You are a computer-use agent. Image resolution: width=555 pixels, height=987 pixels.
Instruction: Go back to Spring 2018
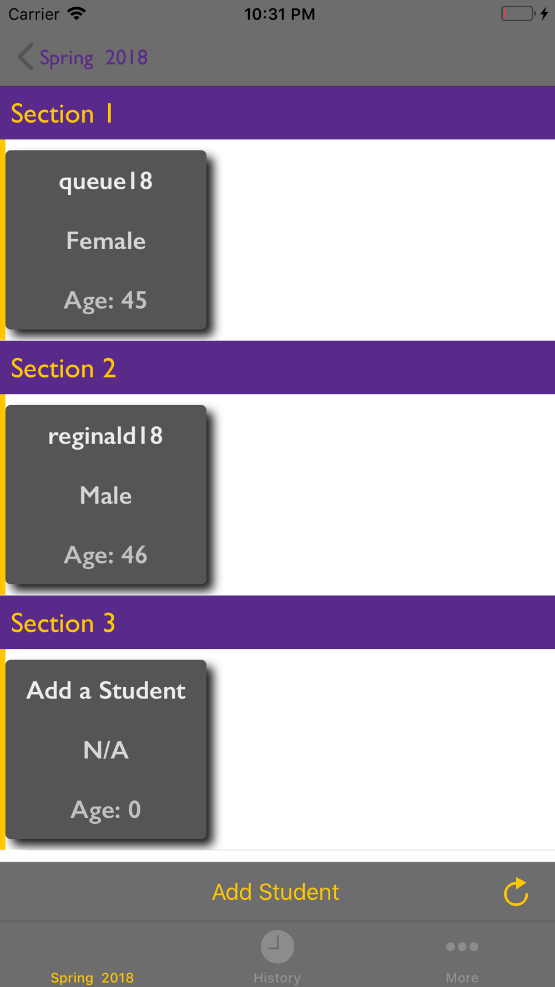click(93, 57)
